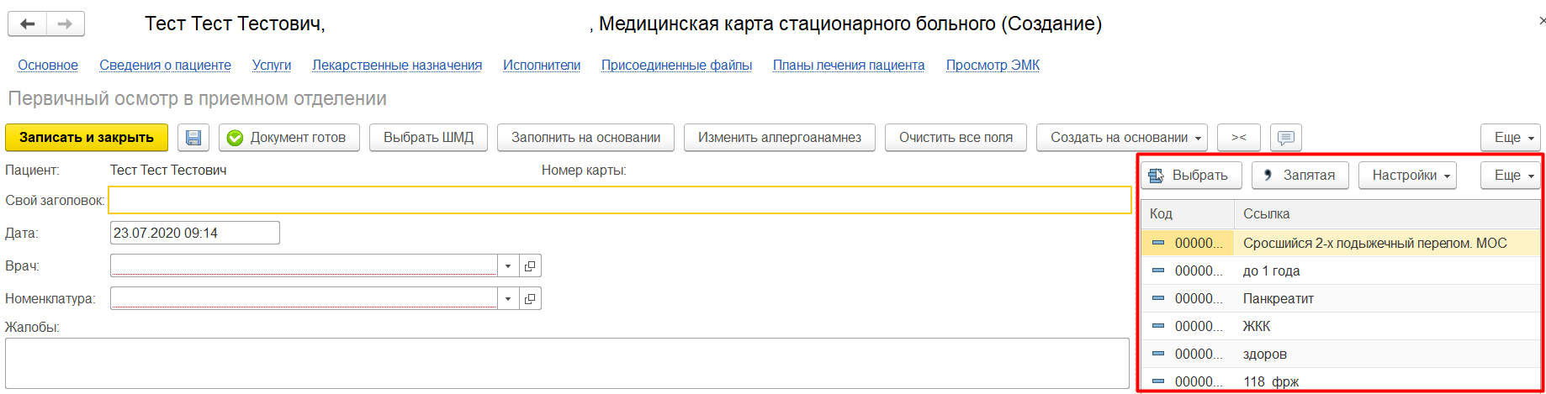Select the Панкреатит row in the list
Viewport: 1546px width, 394px height.
click(x=1279, y=299)
